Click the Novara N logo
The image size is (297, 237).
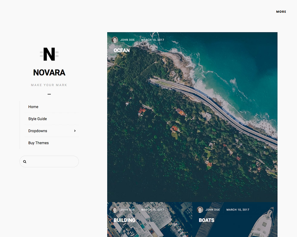point(49,54)
